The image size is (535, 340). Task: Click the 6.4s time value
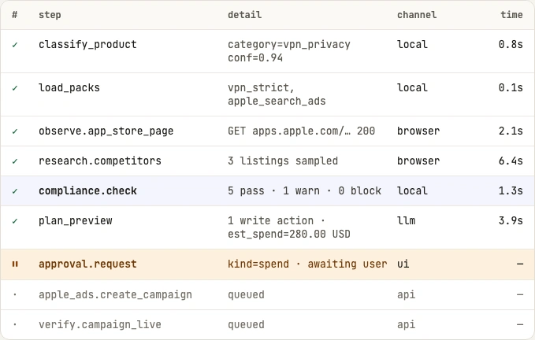point(511,161)
